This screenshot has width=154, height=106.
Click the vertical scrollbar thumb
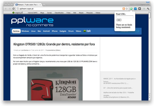click(149, 15)
